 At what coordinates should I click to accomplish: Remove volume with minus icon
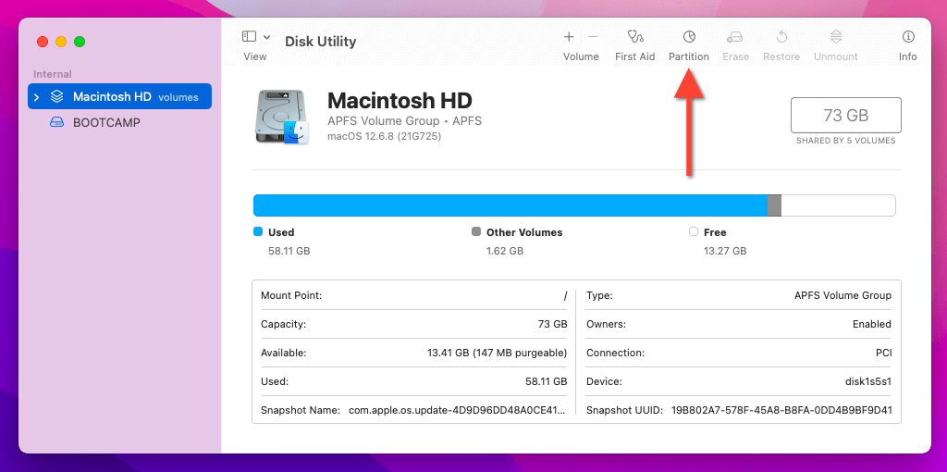tap(593, 37)
